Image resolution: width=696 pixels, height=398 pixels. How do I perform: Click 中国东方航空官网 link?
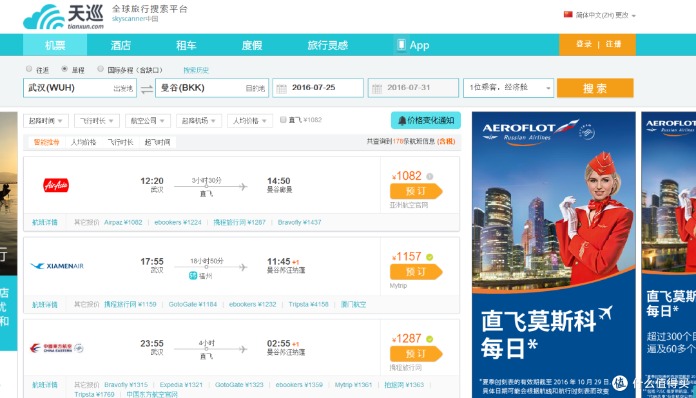[152, 394]
